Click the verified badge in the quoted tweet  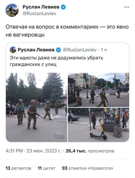(58, 50)
